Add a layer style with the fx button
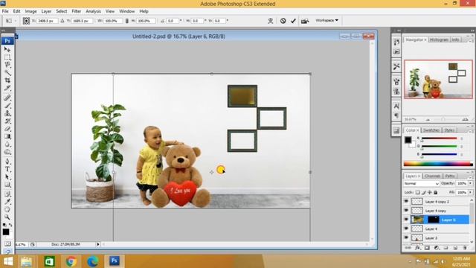The width and height of the screenshot is (476, 268). (x=418, y=248)
